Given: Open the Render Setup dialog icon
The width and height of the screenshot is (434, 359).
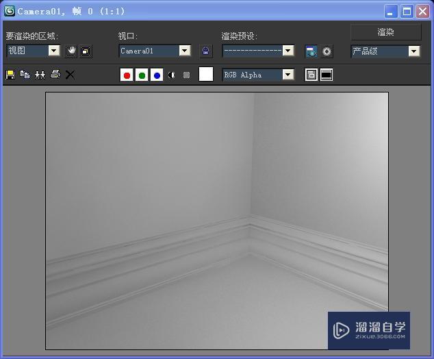Looking at the screenshot, I should click(311, 51).
